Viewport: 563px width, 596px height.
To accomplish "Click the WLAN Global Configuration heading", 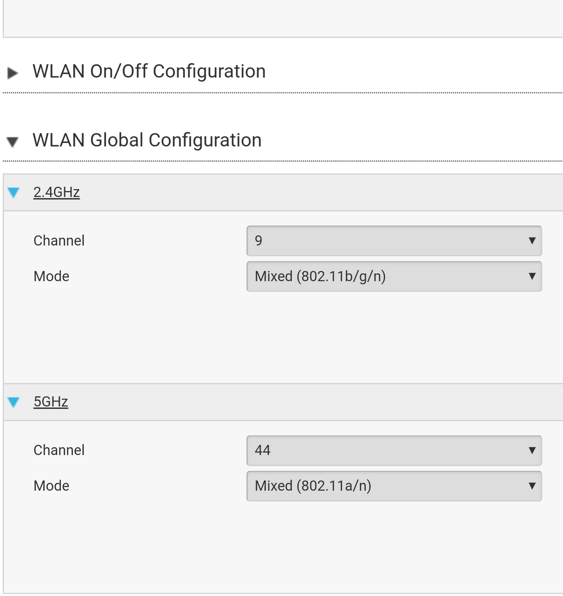I will 147,141.
